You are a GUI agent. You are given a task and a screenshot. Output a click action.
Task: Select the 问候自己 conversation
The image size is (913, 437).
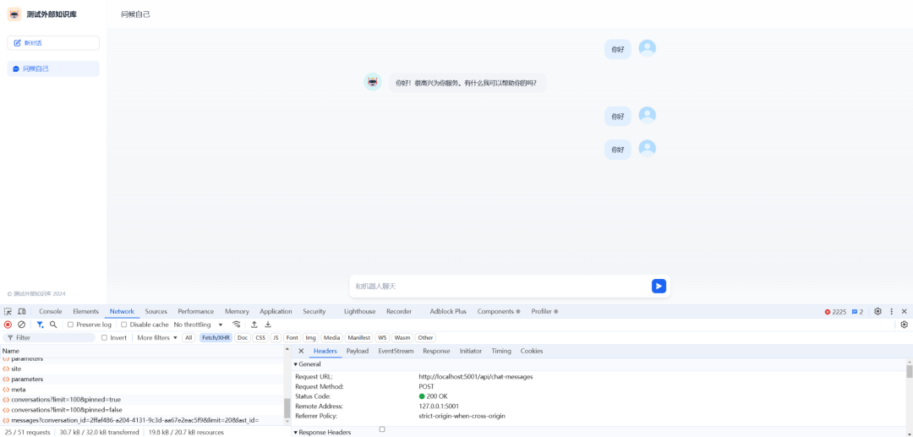coord(53,68)
